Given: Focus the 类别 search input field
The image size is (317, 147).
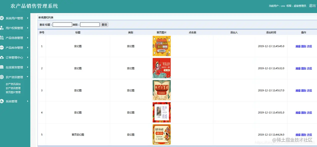Looking at the screenshot, I should (x=90, y=24).
